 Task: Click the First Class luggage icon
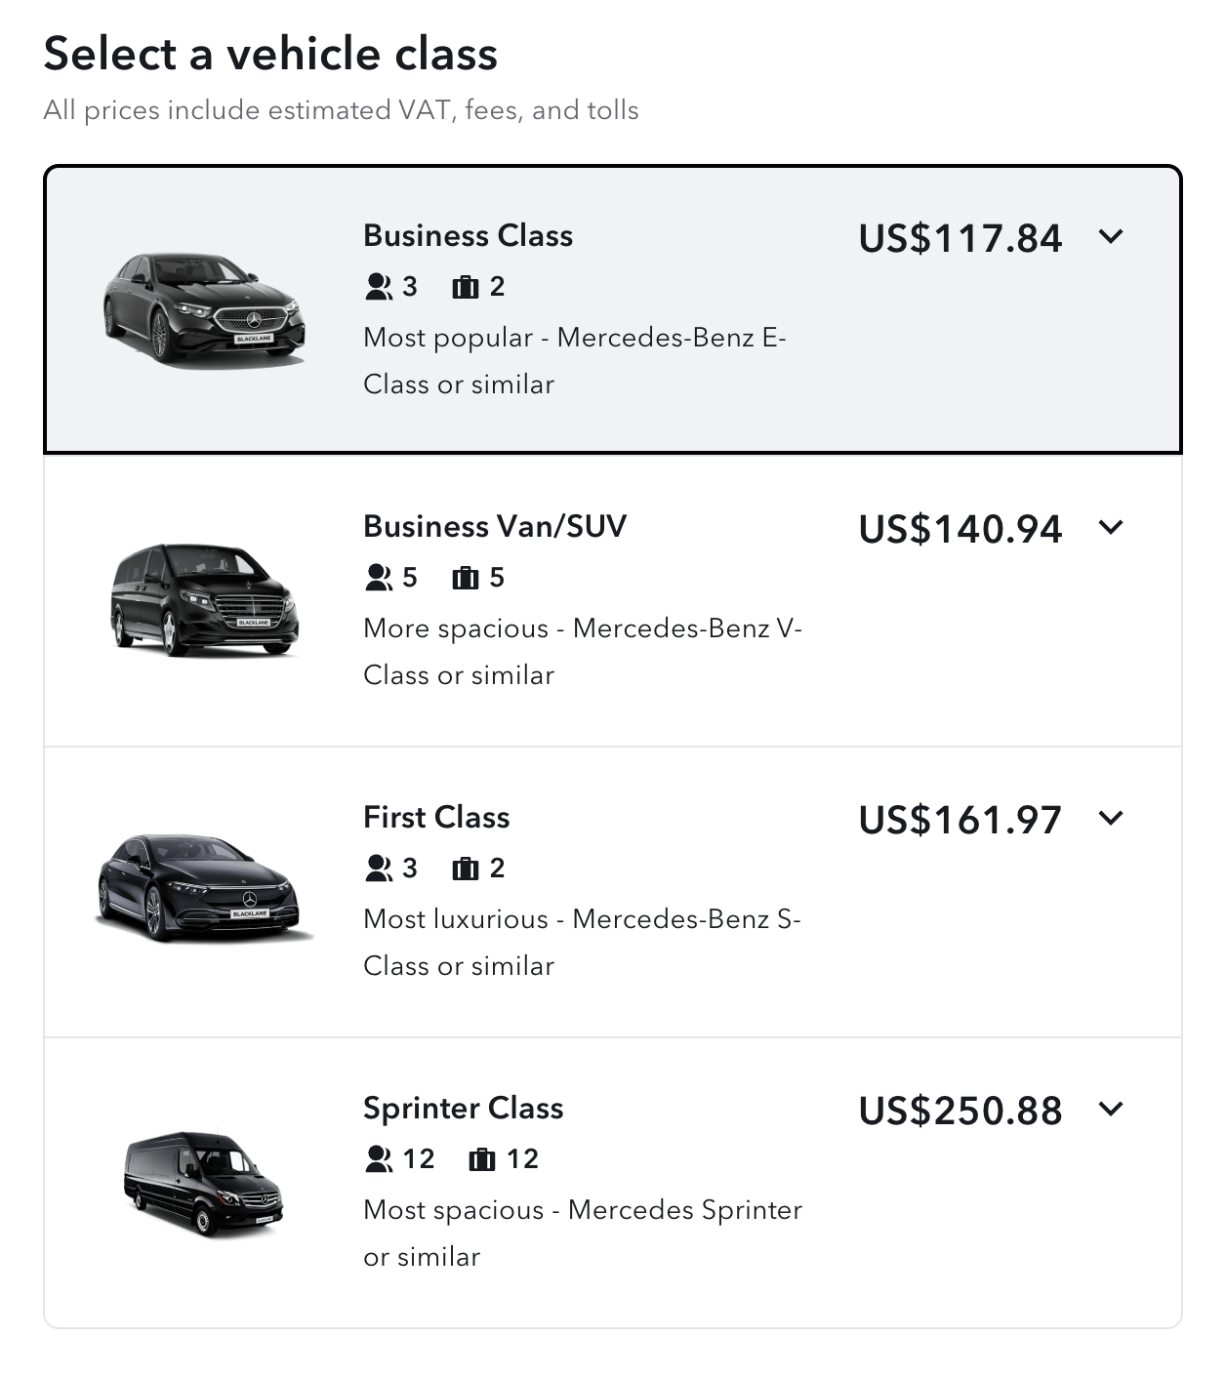[x=466, y=869]
